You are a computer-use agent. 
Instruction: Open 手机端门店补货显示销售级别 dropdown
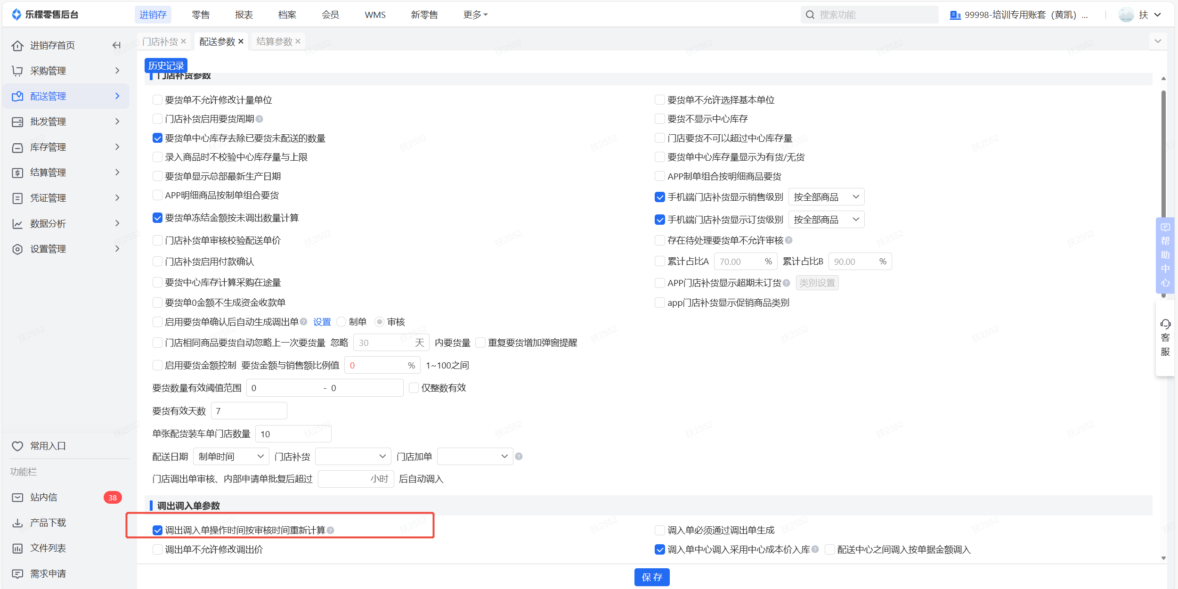tap(826, 197)
